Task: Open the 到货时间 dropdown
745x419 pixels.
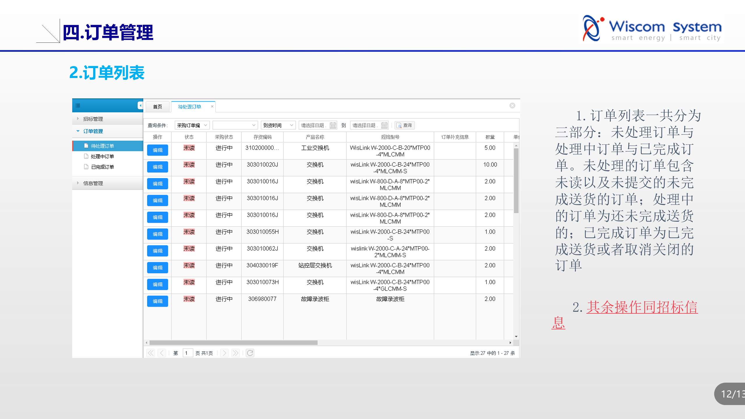Action: pos(278,125)
